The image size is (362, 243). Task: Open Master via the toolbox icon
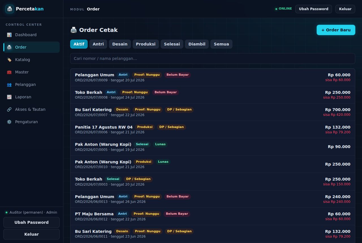[x=9, y=72]
